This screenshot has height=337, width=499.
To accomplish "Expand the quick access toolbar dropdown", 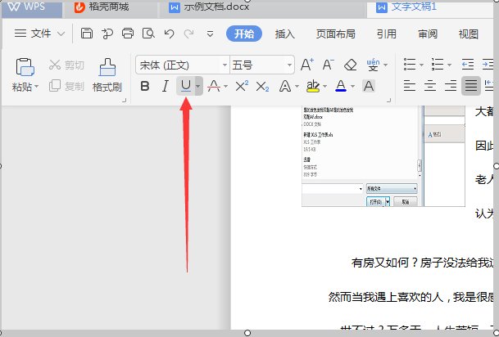I will coord(210,34).
